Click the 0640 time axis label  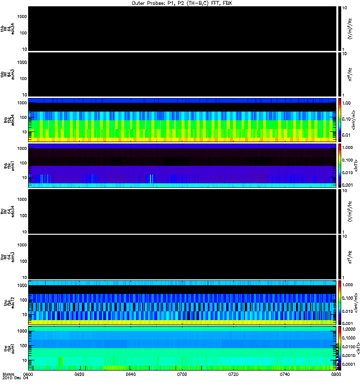point(131,374)
